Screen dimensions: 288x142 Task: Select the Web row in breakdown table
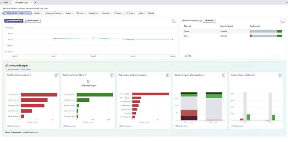(233, 36)
